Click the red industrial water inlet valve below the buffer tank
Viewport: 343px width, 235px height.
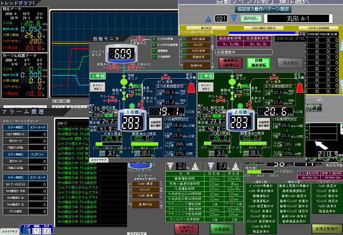pyautogui.click(x=133, y=67)
